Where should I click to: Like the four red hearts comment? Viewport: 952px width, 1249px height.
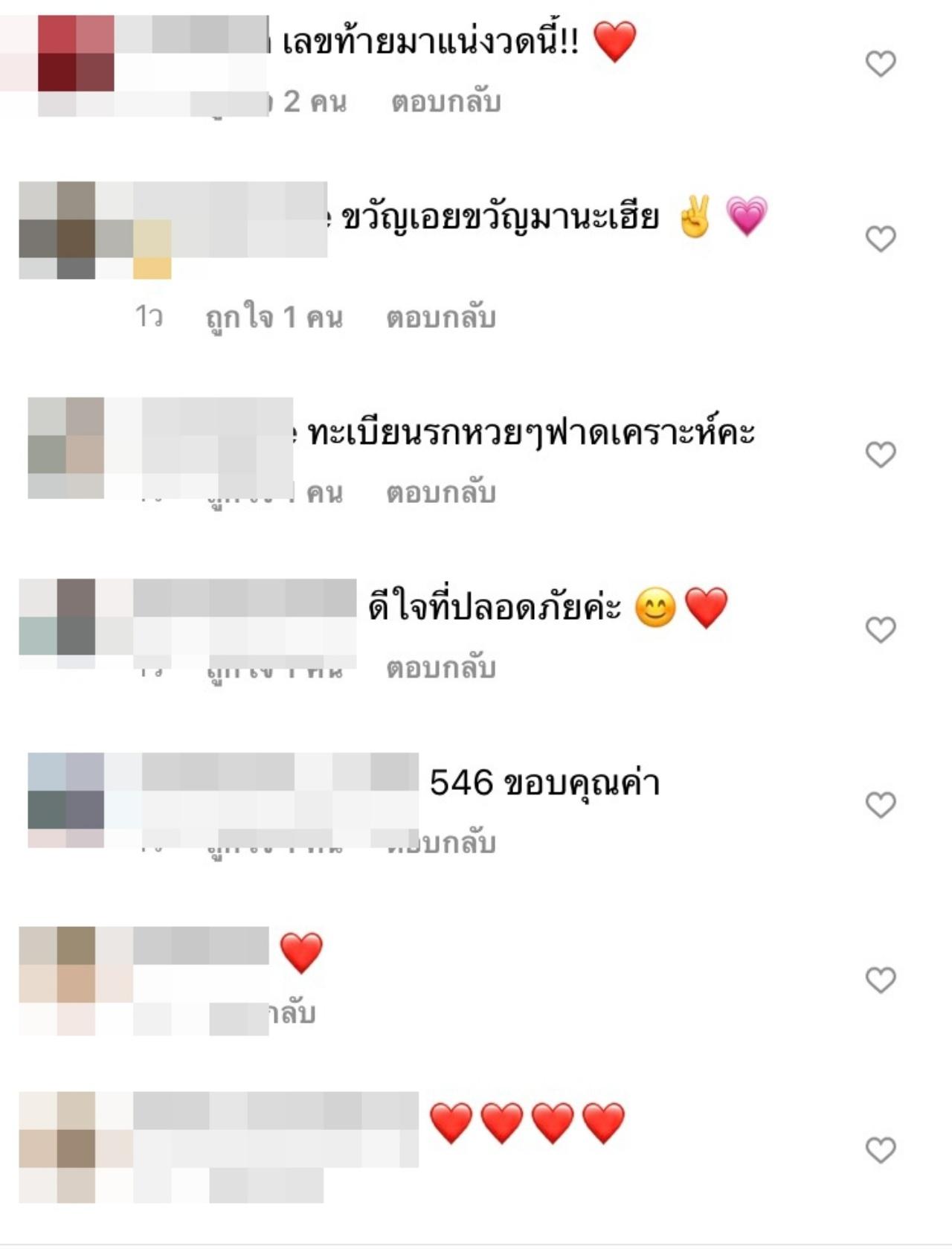(x=881, y=1151)
